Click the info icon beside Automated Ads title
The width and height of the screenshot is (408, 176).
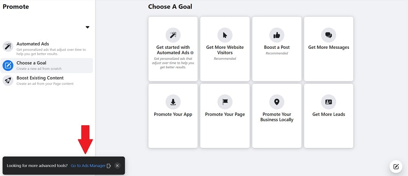coord(192,53)
